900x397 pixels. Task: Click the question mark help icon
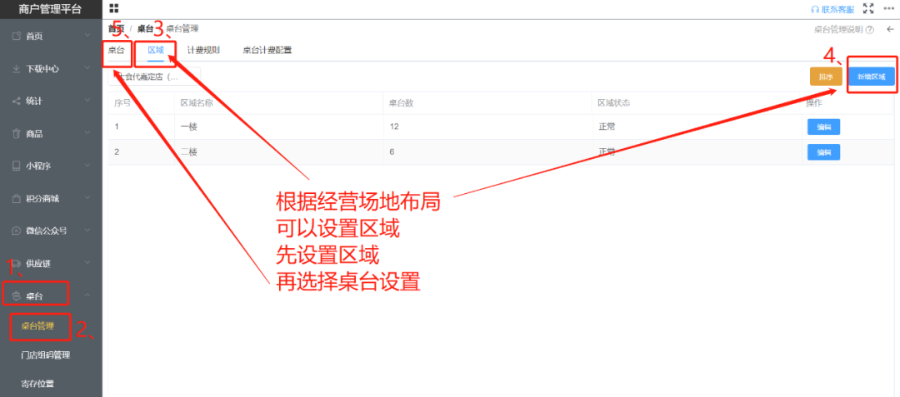[870, 30]
